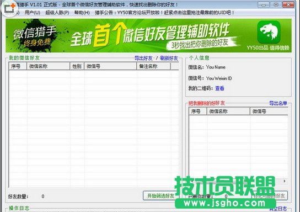Screen dimensions: 300x212
Task: Click the 猎手公告 forum announcement text
Action: point(164,13)
